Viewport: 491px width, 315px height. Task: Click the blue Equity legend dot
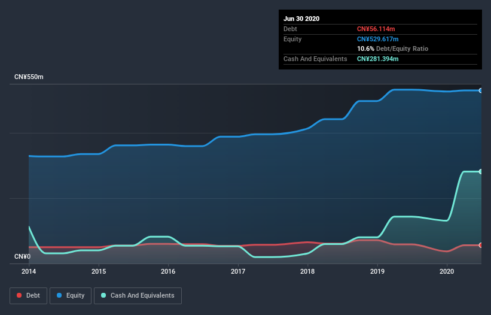(59, 295)
